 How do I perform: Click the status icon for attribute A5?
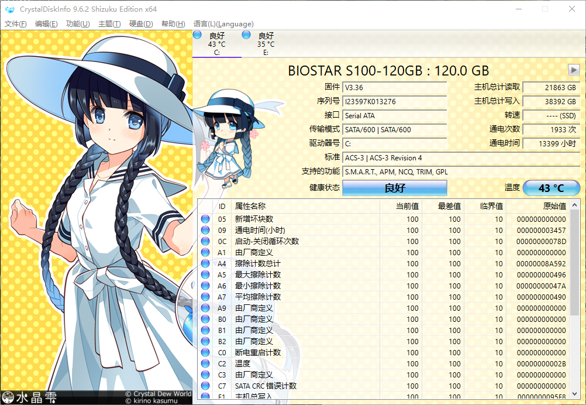point(205,274)
